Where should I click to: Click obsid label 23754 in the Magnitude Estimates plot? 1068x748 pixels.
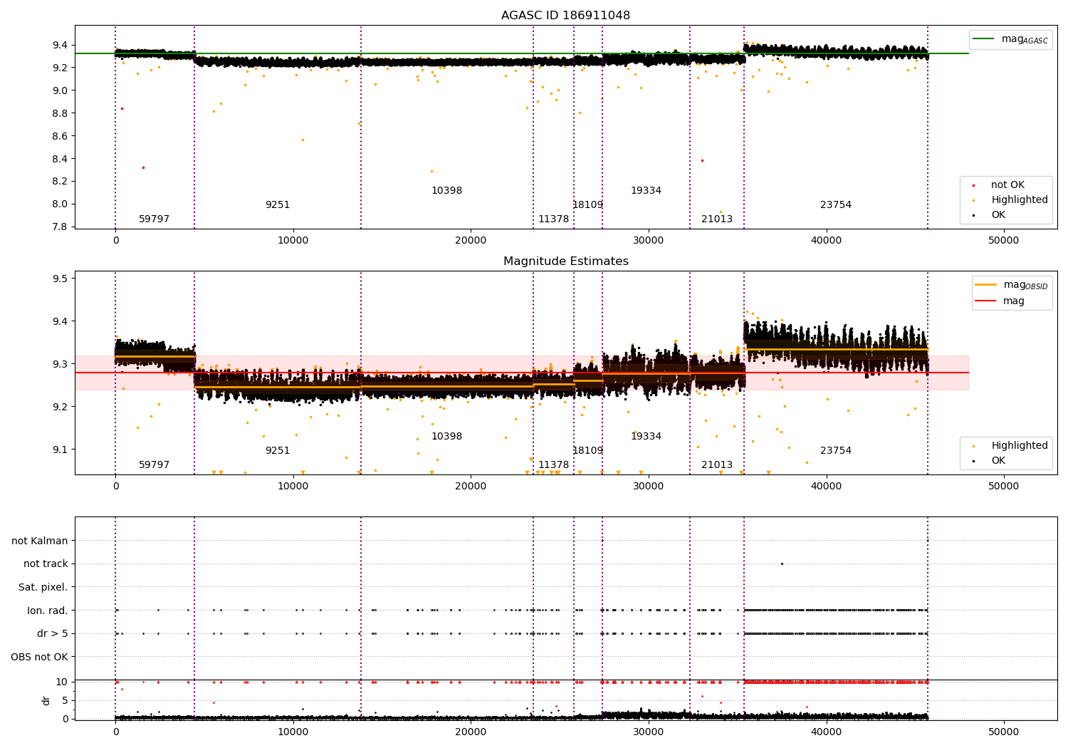click(835, 450)
